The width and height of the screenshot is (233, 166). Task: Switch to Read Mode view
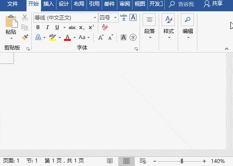point(110,161)
